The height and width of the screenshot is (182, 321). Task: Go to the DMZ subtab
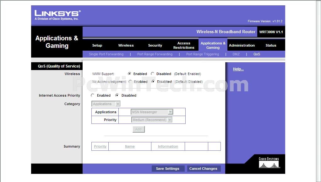(236, 54)
